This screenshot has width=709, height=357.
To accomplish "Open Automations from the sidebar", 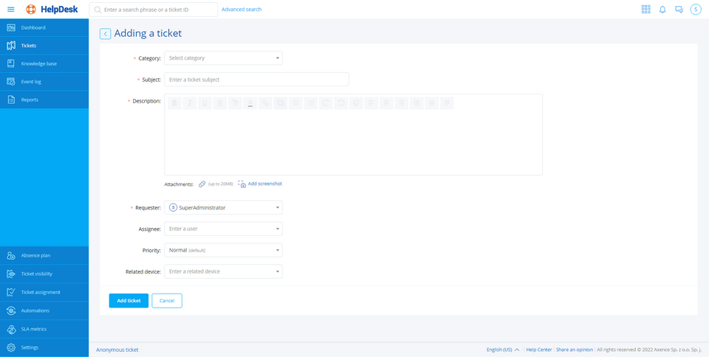I will (35, 311).
